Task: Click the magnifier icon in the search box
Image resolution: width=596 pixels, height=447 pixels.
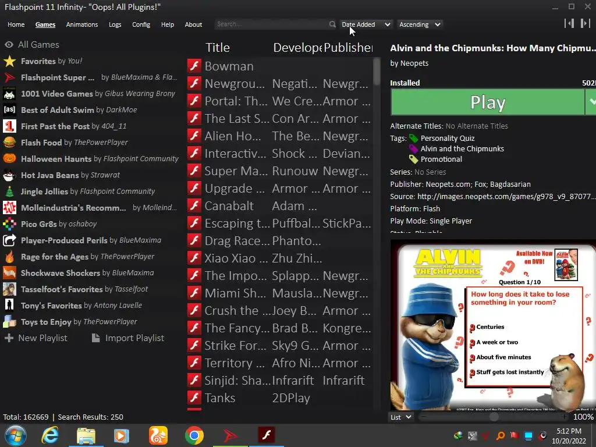Action: pyautogui.click(x=332, y=24)
